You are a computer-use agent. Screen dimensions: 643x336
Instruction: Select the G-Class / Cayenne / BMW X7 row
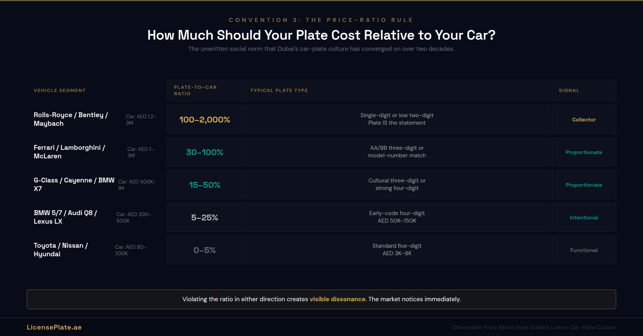(x=74, y=185)
